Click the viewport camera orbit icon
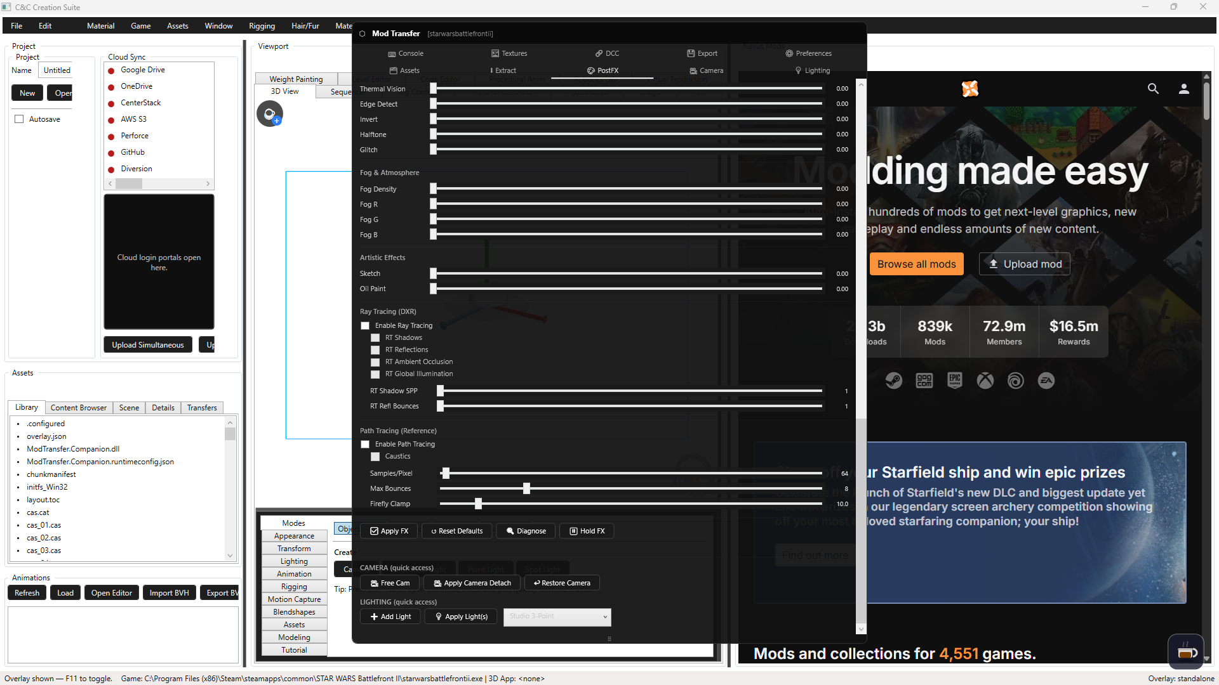The height and width of the screenshot is (685, 1219). click(270, 114)
